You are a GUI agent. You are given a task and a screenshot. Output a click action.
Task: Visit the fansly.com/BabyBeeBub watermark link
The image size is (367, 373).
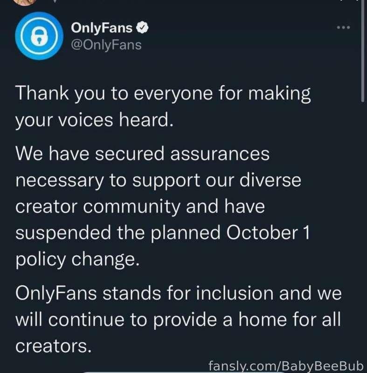pos(286,366)
